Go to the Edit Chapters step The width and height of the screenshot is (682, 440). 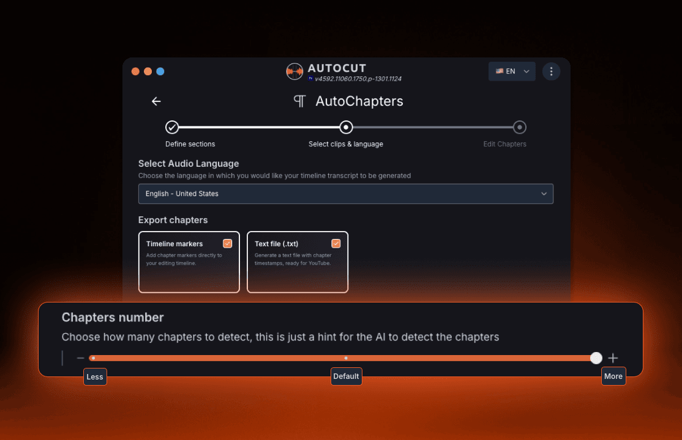(x=519, y=127)
